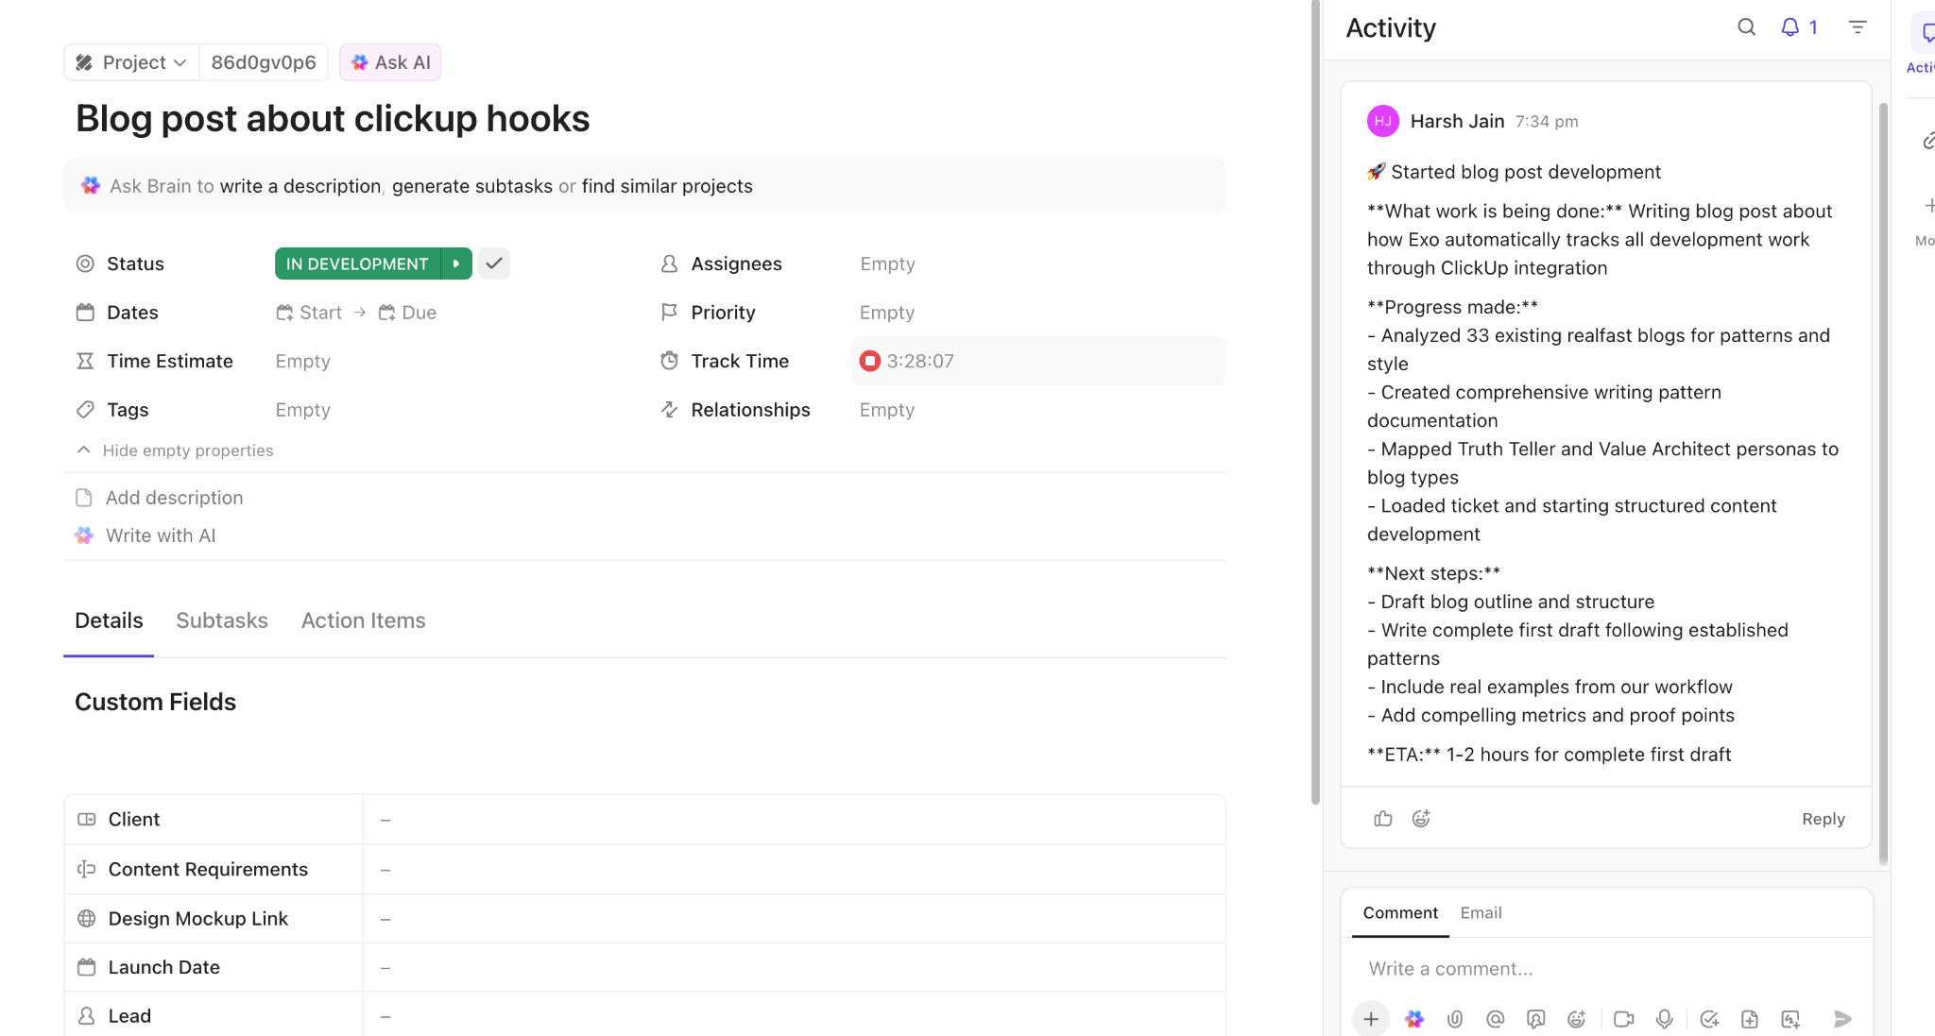Screen dimensions: 1935x1036
Task: Switch to the Email tab
Action: (x=1481, y=912)
